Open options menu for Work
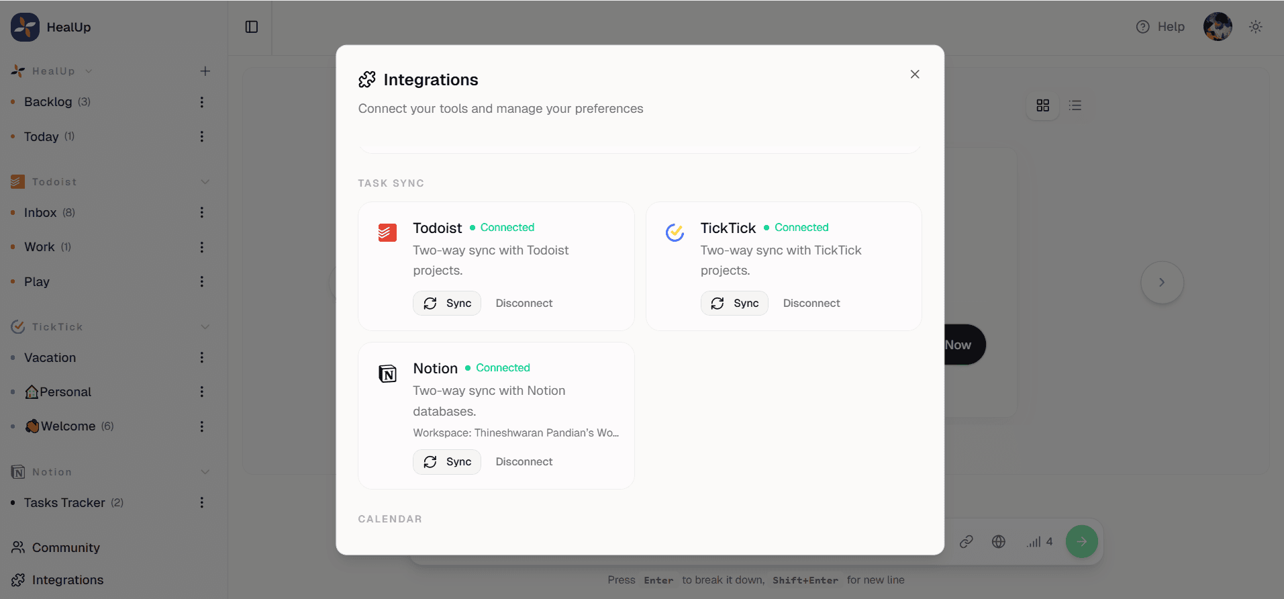 (x=201, y=247)
